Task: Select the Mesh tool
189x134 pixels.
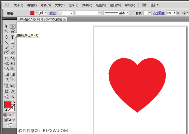Action: [7, 74]
